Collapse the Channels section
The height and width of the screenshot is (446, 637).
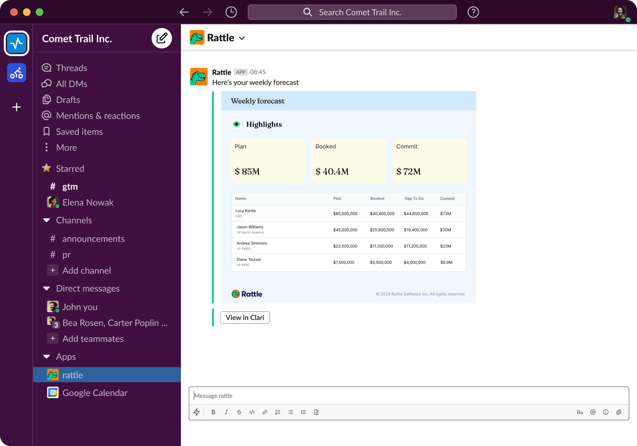tap(47, 220)
